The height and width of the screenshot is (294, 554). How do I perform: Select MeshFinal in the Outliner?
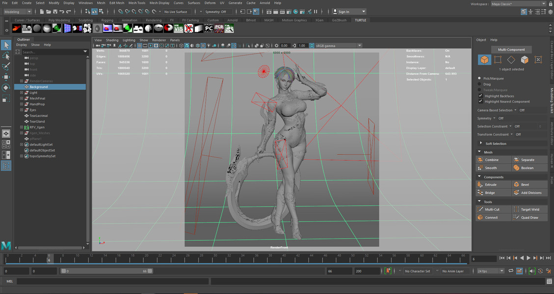pos(37,98)
